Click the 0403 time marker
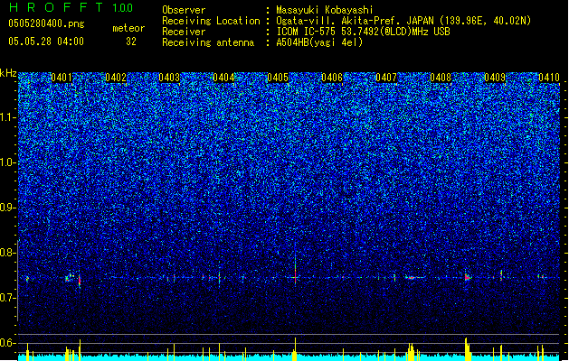This screenshot has width=569, height=361. [169, 78]
